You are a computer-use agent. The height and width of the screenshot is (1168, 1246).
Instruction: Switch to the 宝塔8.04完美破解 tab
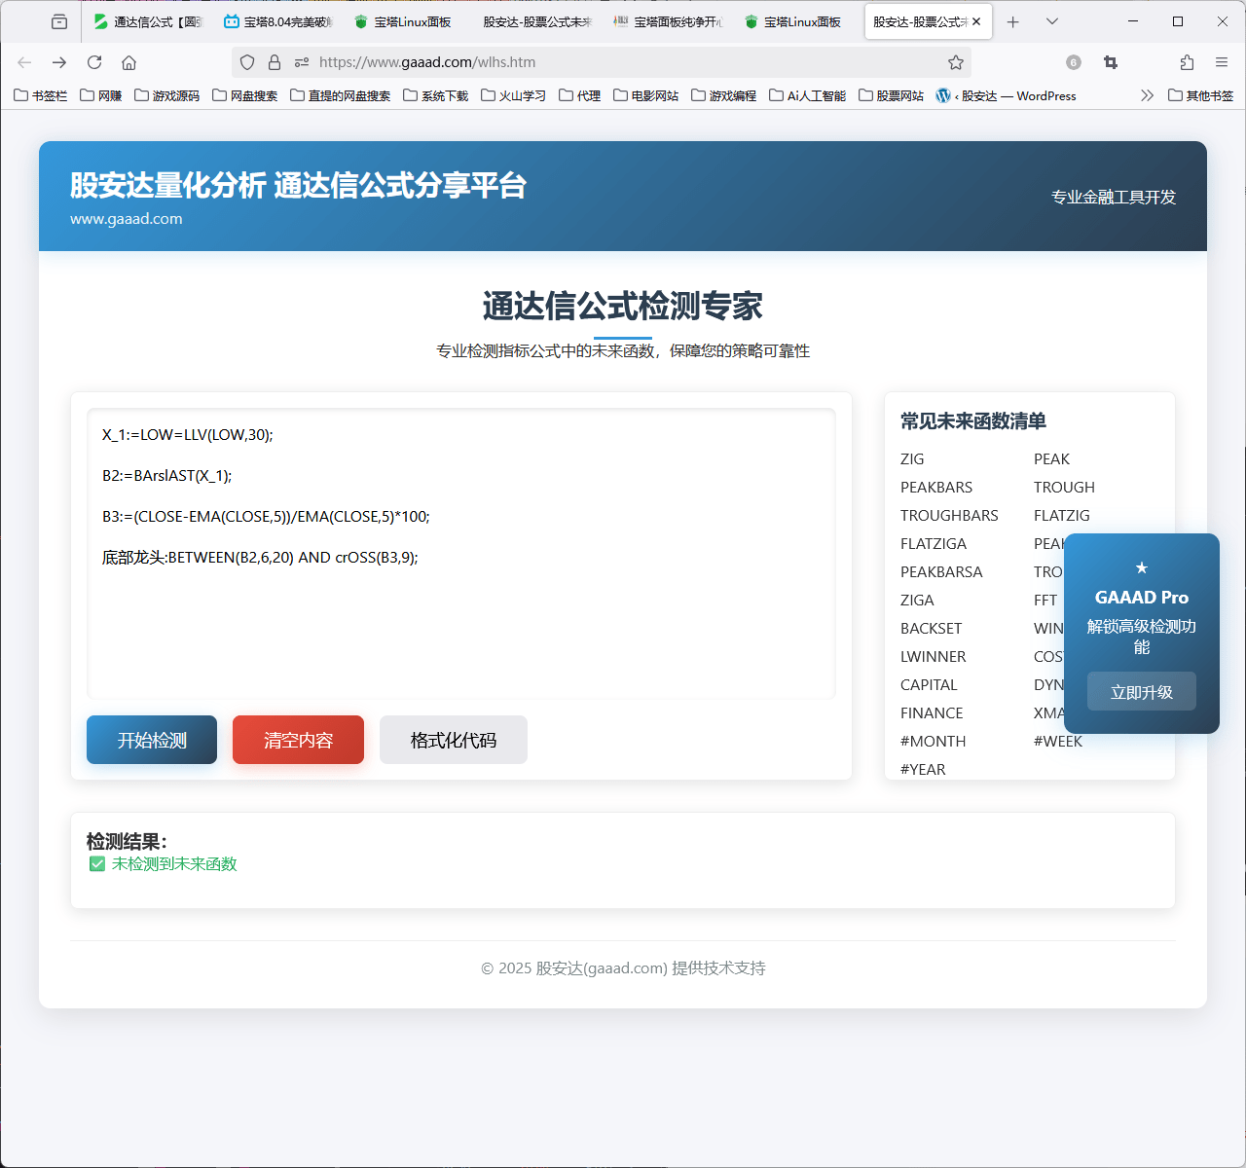pyautogui.click(x=278, y=21)
